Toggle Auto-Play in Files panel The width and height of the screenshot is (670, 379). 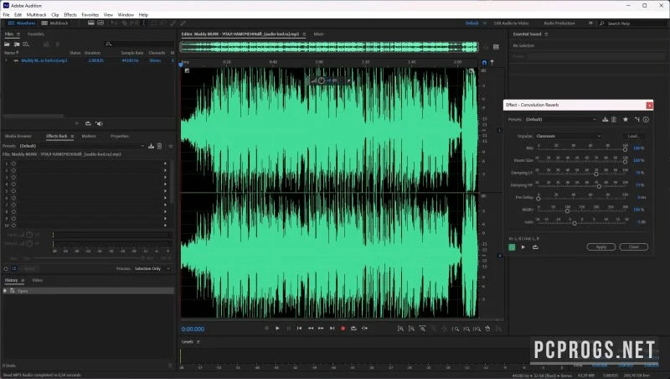[99, 123]
